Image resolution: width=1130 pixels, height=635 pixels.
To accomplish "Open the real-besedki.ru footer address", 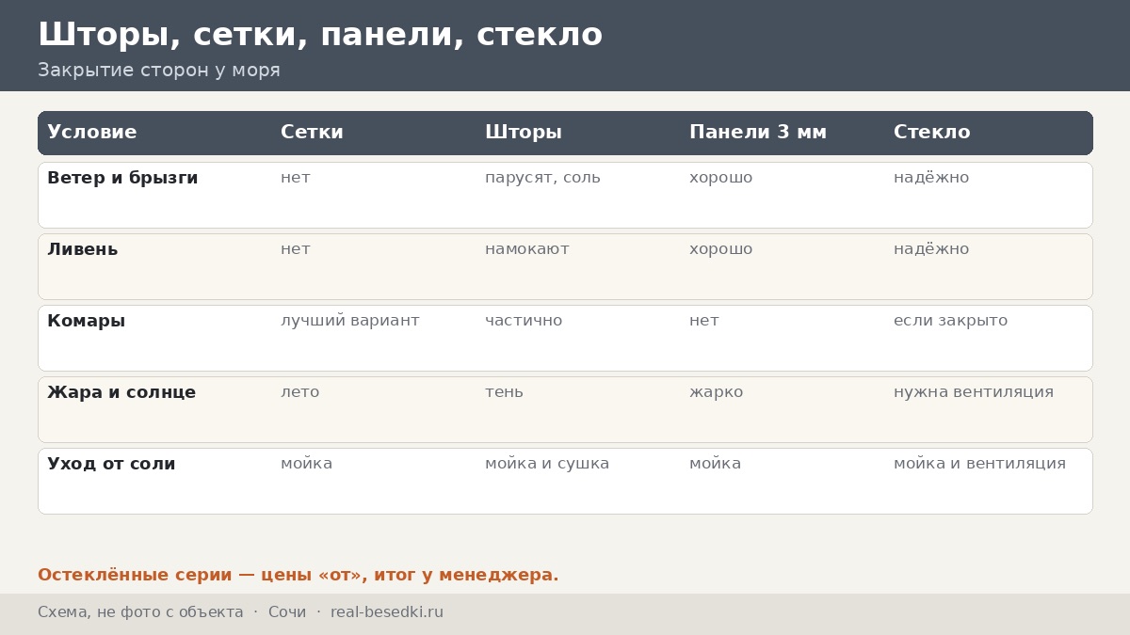I will tap(387, 612).
